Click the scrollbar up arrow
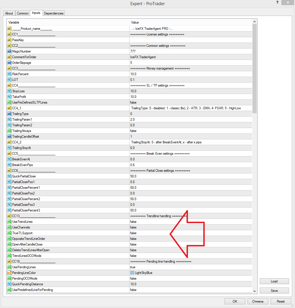Viewport: 295px width, 308px height. [x=255, y=22]
